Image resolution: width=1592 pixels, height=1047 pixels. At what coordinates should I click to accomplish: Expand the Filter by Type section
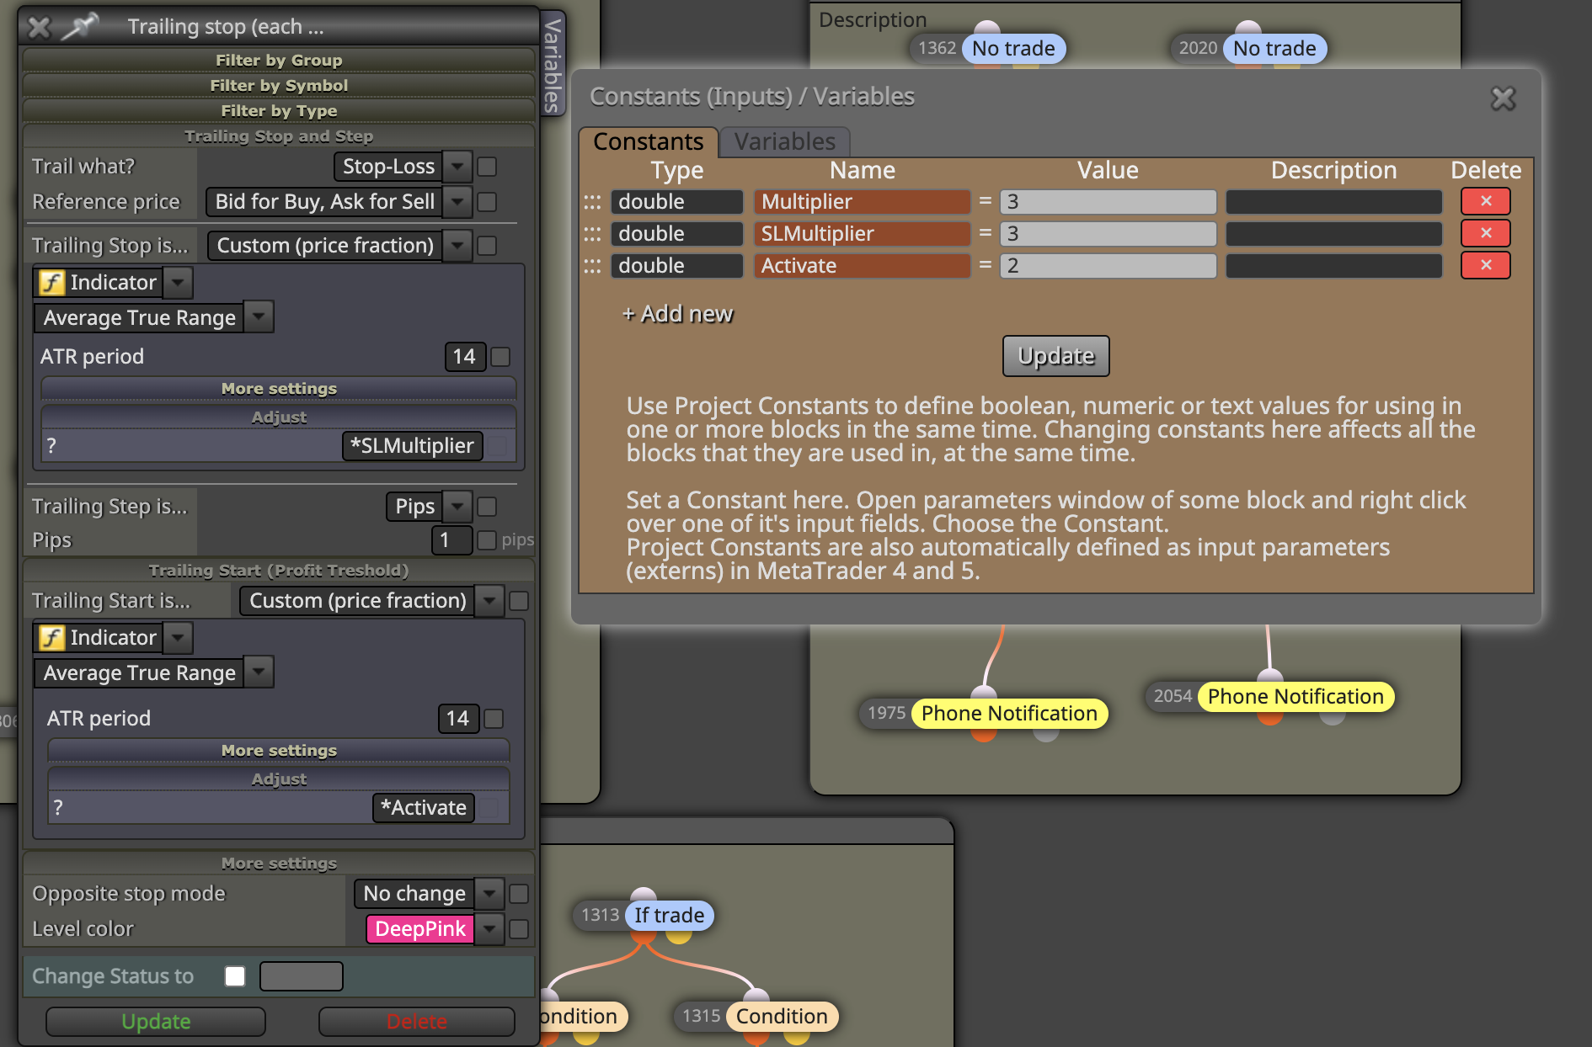[279, 110]
